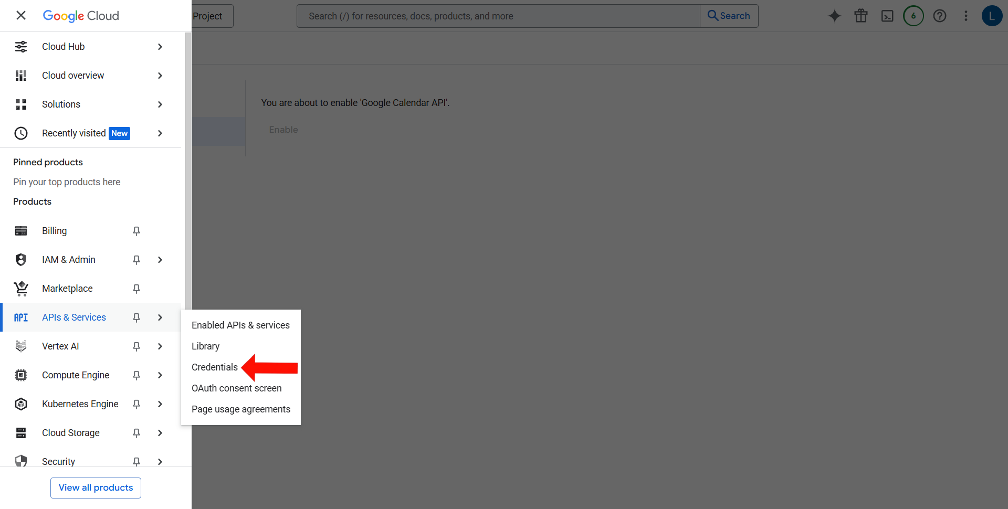
Task: Select Library in the submenu
Action: (241, 346)
